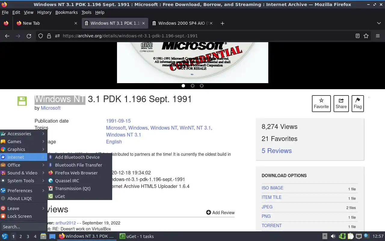Expand the Office menu category
The height and width of the screenshot is (241, 385).
pyautogui.click(x=23, y=165)
